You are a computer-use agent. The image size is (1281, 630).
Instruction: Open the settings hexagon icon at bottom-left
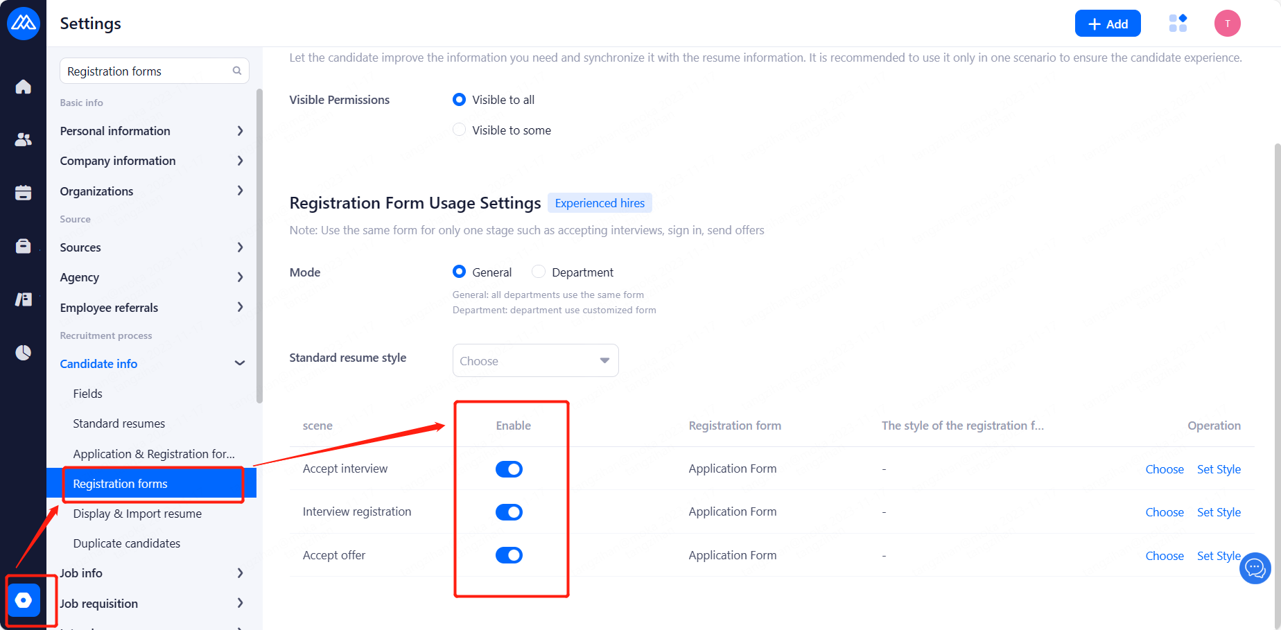[x=24, y=600]
